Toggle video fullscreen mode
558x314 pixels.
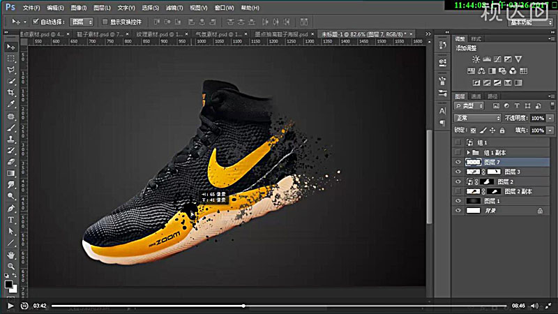548,306
